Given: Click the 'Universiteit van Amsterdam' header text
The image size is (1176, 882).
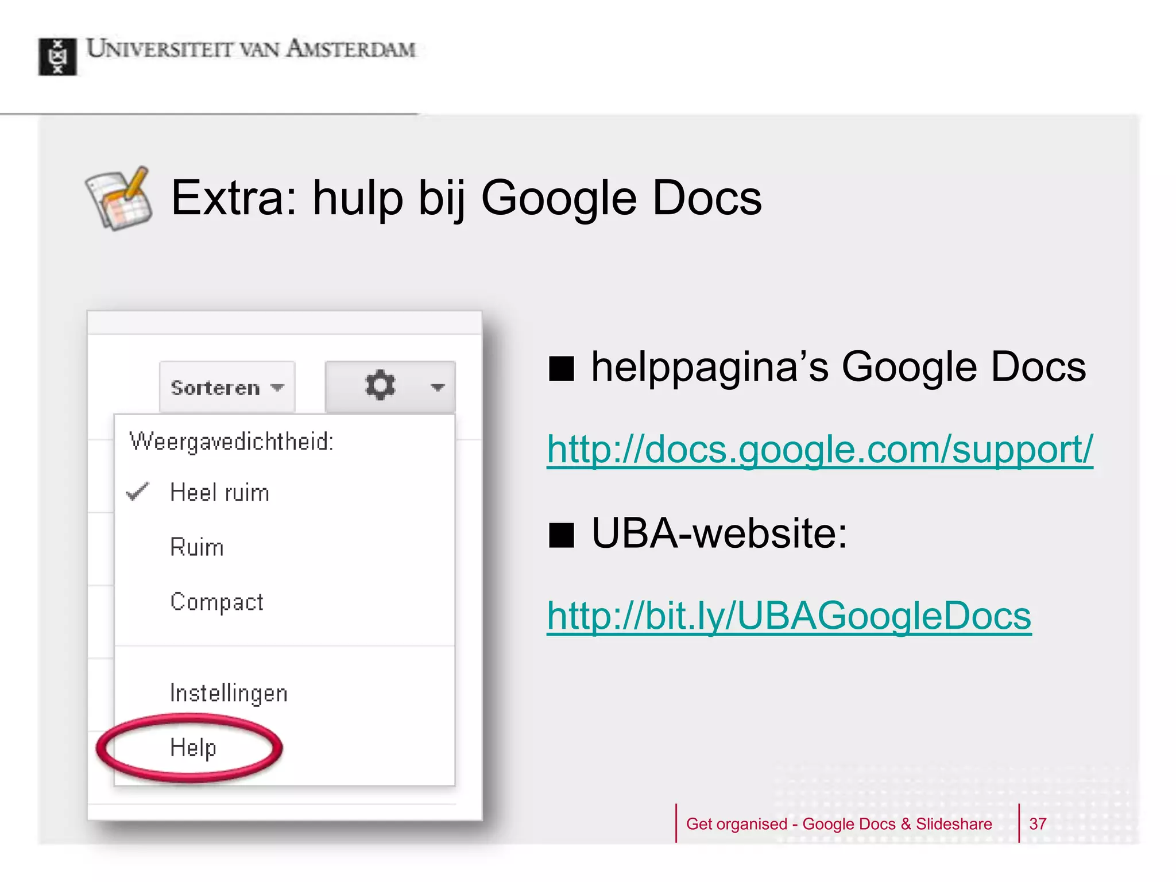Looking at the screenshot, I should [x=251, y=49].
